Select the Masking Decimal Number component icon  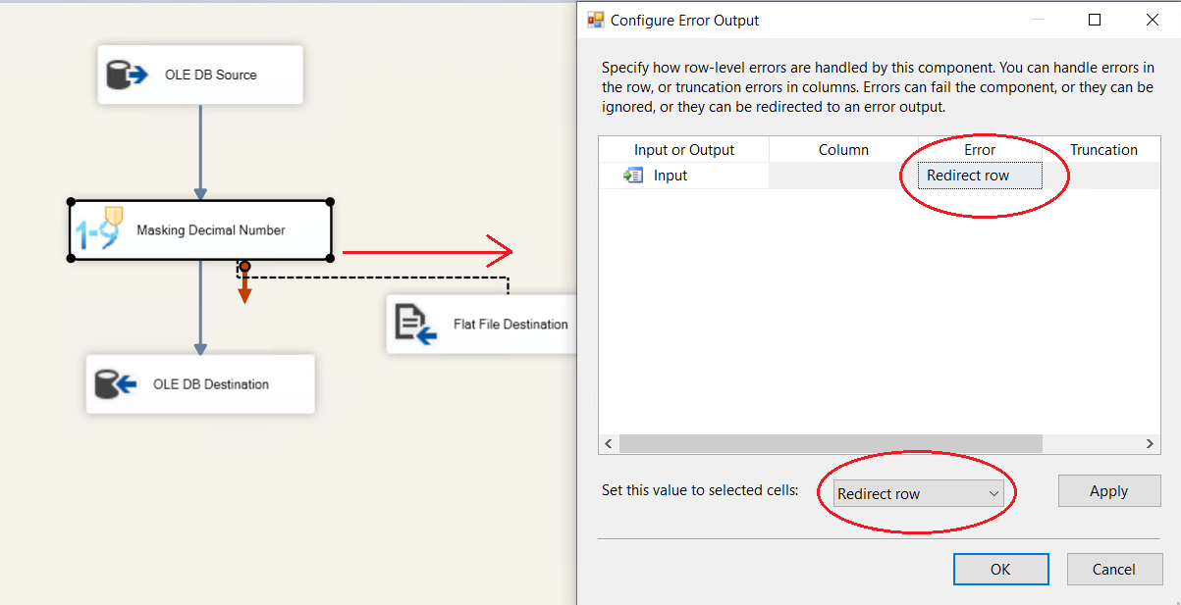click(98, 230)
